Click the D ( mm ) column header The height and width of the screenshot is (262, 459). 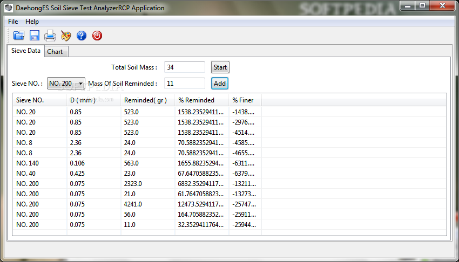click(x=93, y=100)
